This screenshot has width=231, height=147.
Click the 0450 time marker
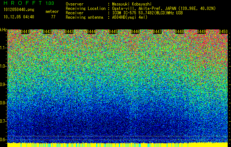click(223, 32)
